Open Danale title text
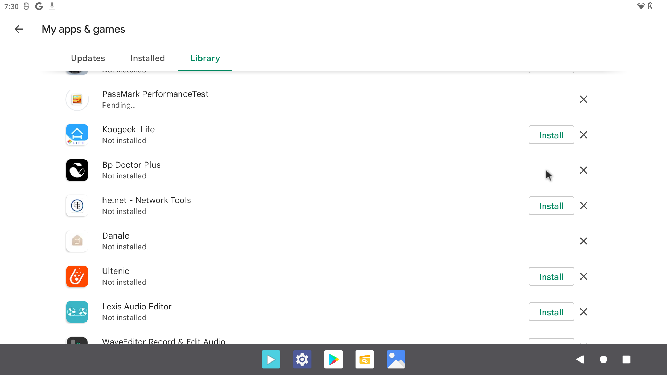 coord(116,236)
